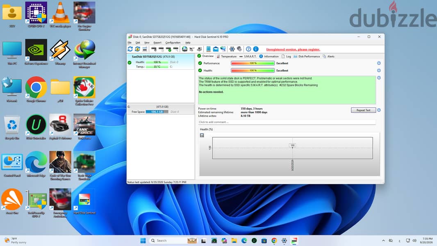Open the Alerts tab
This screenshot has height=246, width=437.
pyautogui.click(x=329, y=56)
